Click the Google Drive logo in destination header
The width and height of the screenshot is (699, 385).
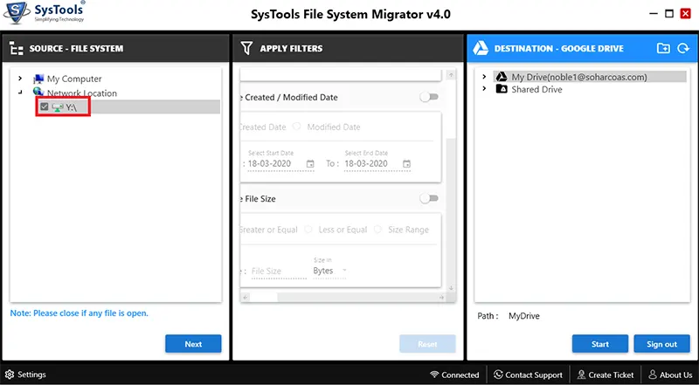[481, 48]
